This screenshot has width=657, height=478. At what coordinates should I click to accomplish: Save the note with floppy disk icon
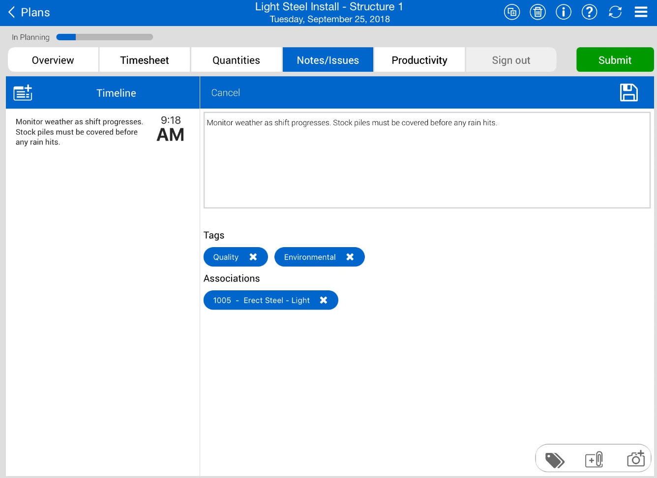click(x=628, y=92)
